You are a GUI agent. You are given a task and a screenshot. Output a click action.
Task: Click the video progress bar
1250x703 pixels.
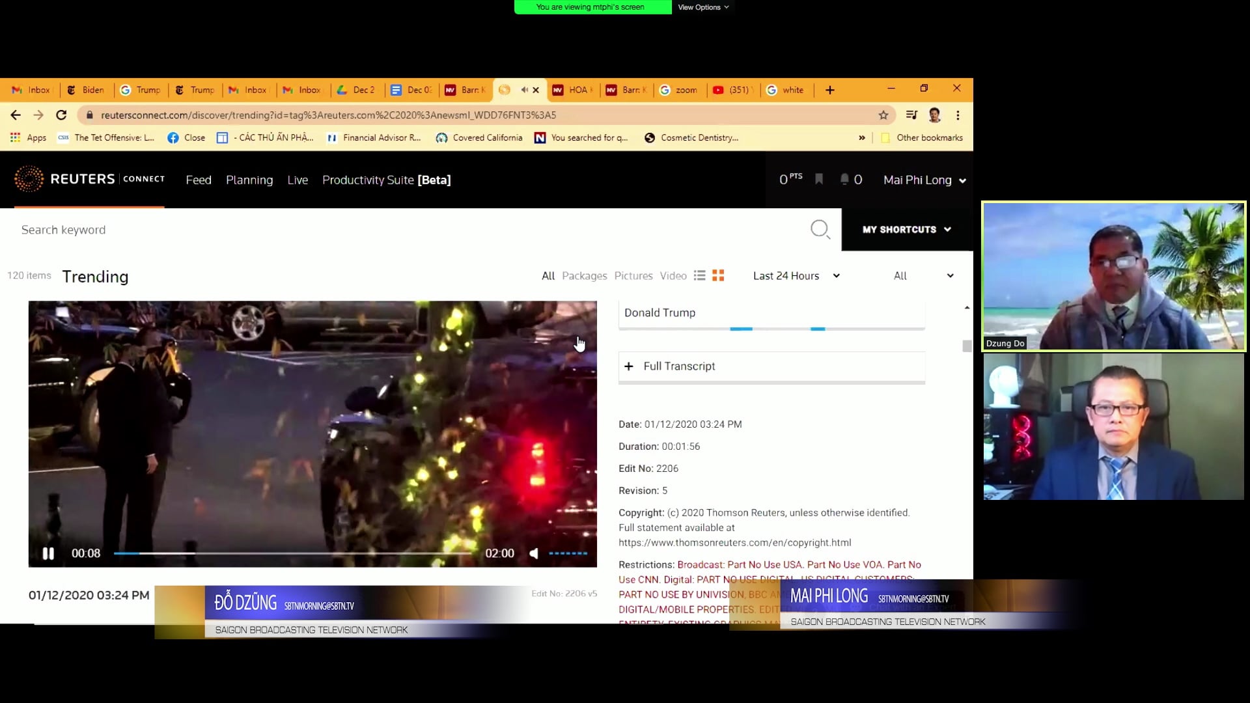point(293,553)
